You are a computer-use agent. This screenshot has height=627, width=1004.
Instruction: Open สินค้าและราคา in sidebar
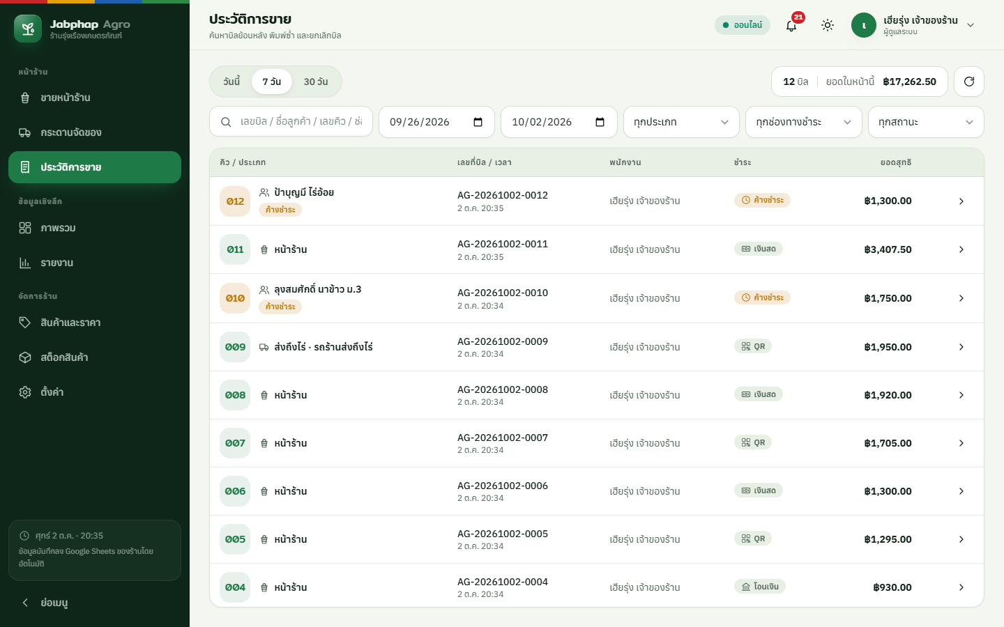click(x=95, y=323)
